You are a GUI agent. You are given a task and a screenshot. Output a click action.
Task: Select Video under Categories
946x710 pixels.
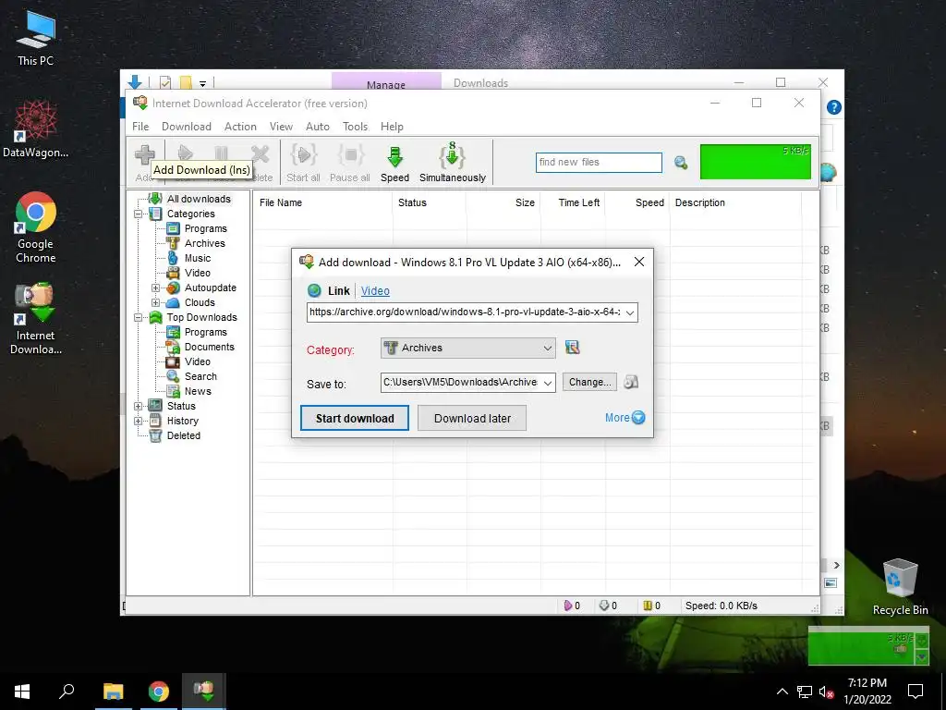[198, 273]
